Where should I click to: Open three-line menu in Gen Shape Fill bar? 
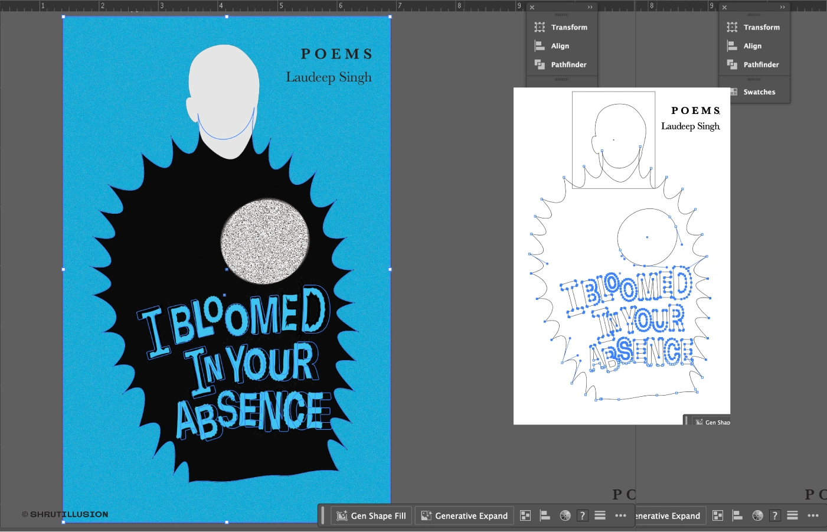(600, 515)
